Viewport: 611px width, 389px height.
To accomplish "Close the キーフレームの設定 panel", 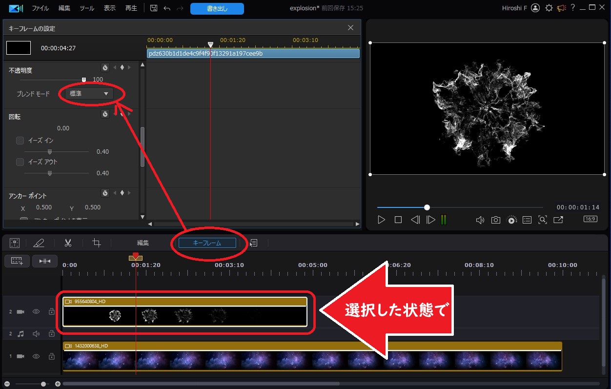I will point(350,28).
